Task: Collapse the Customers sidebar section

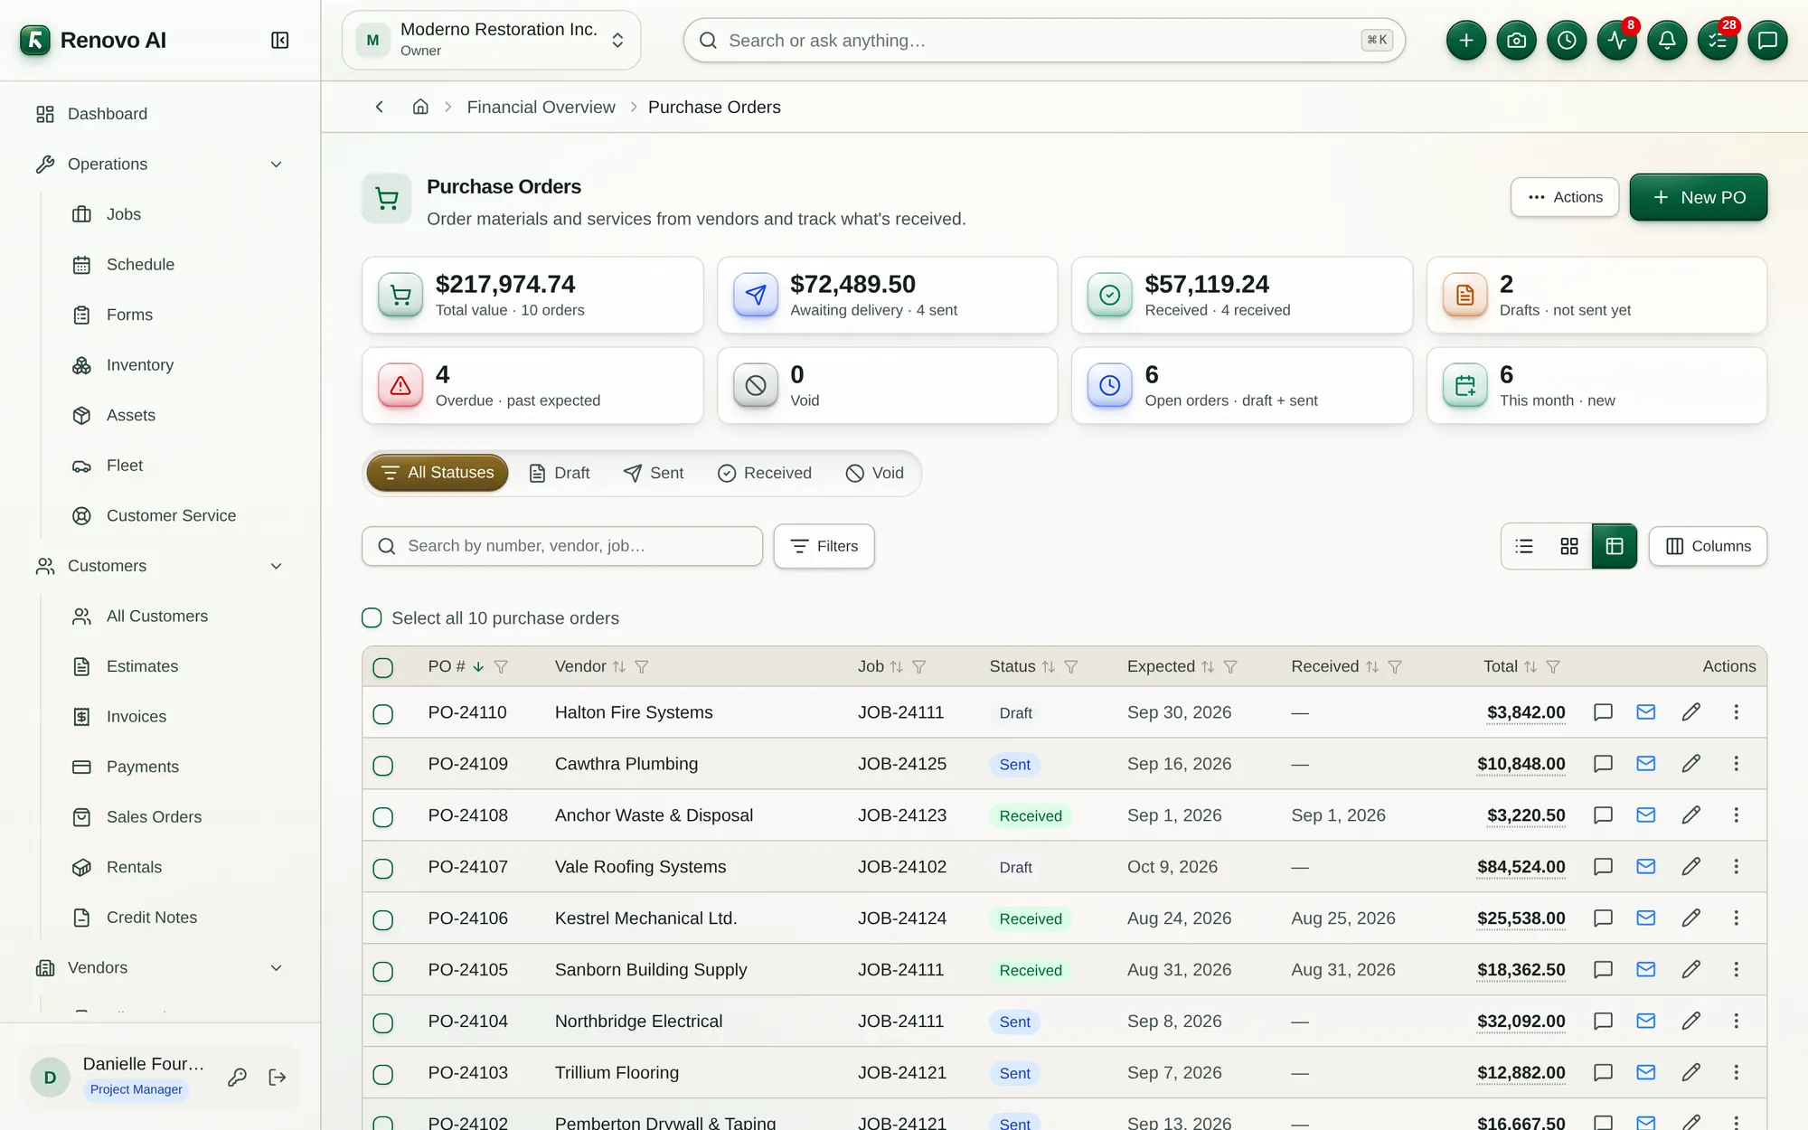Action: (277, 566)
